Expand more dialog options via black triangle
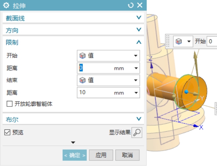The height and width of the screenshot is (166, 217). pyautogui.click(x=73, y=142)
